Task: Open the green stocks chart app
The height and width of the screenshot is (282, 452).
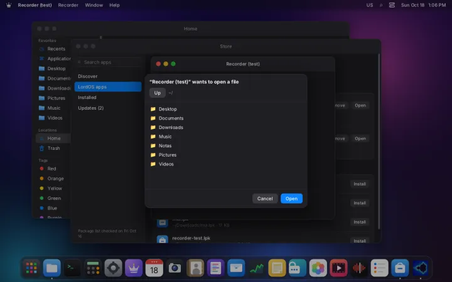Action: coord(257,268)
